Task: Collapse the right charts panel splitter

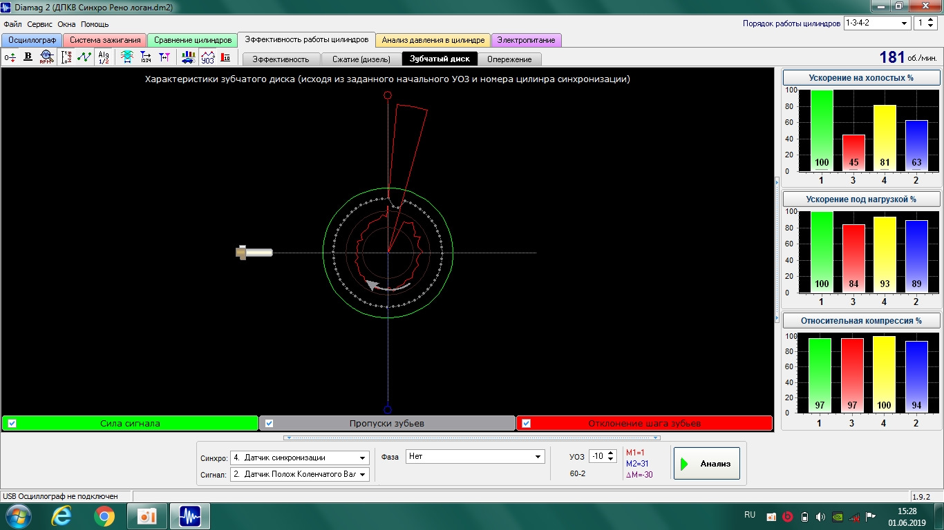Action: pos(777,249)
